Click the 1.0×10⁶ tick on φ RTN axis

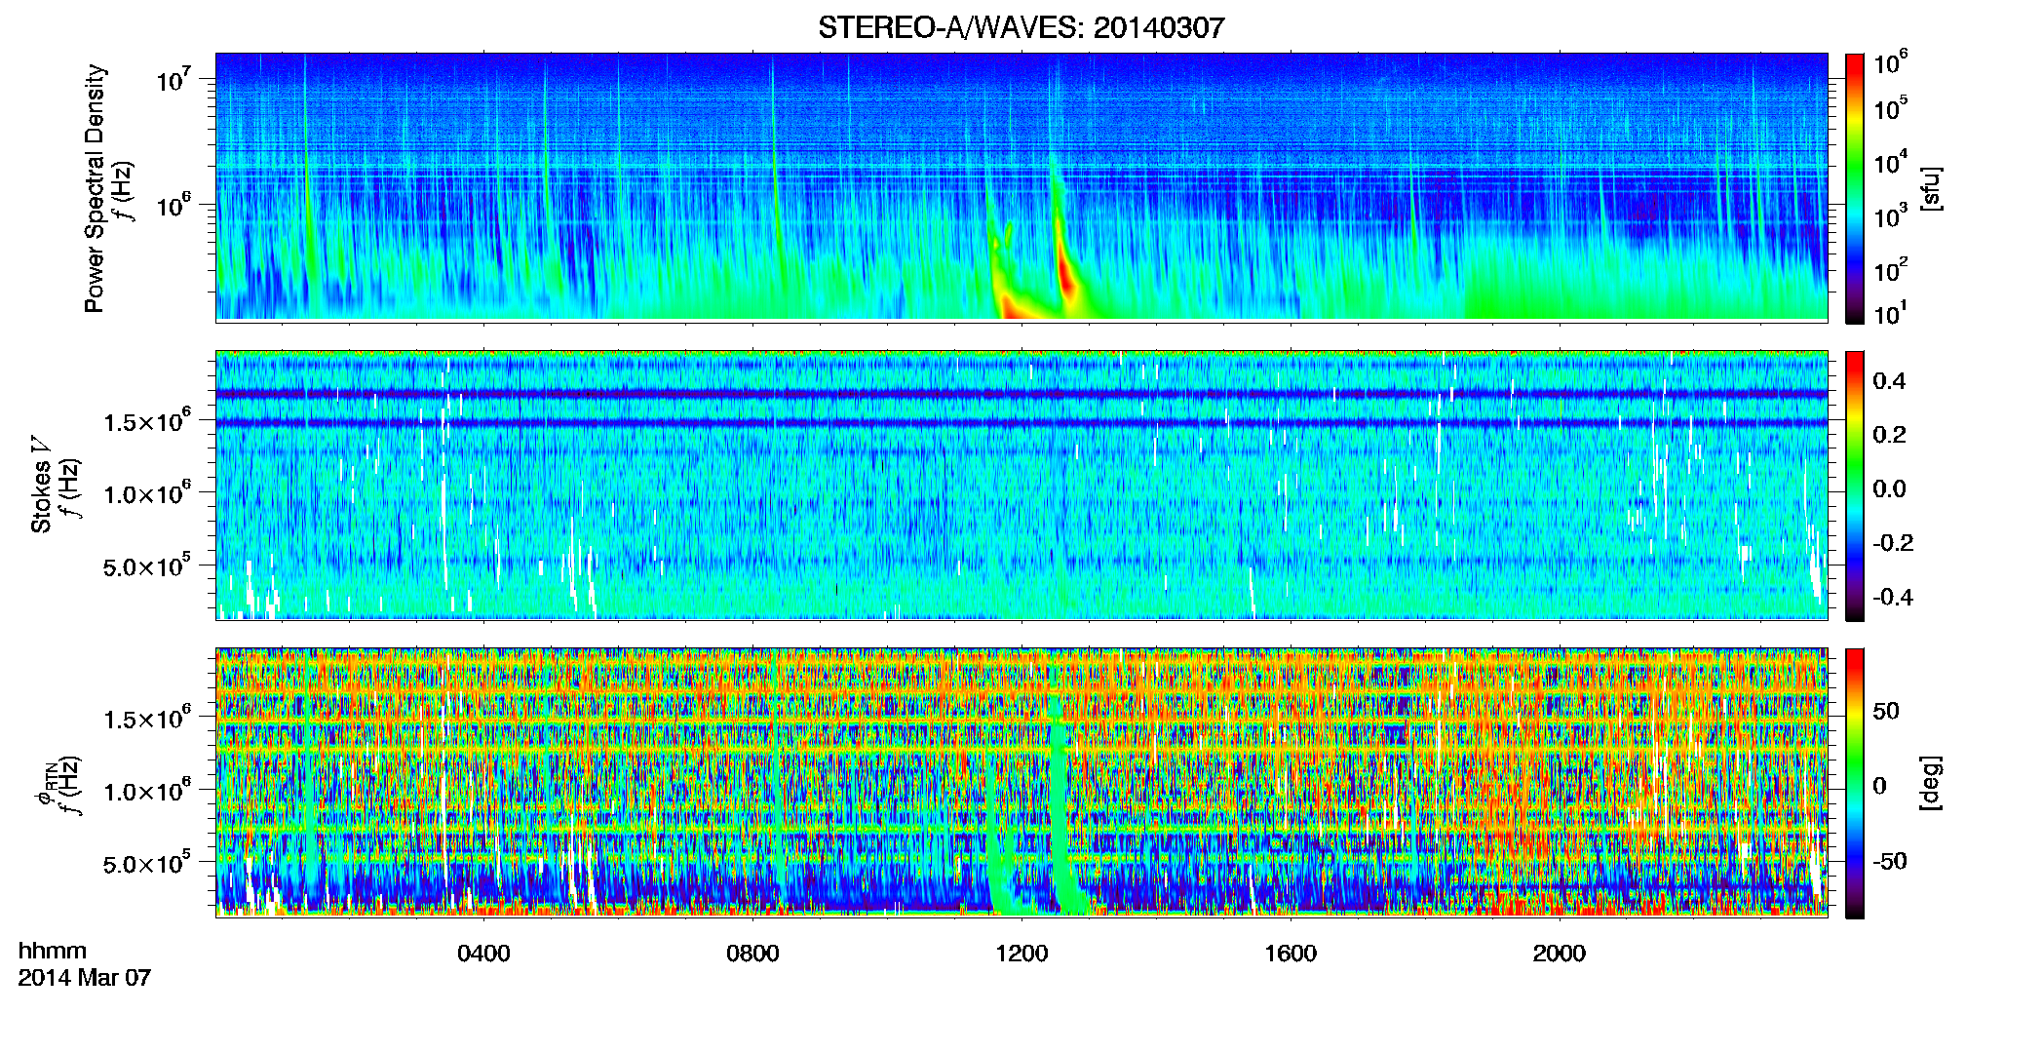pyautogui.click(x=146, y=790)
